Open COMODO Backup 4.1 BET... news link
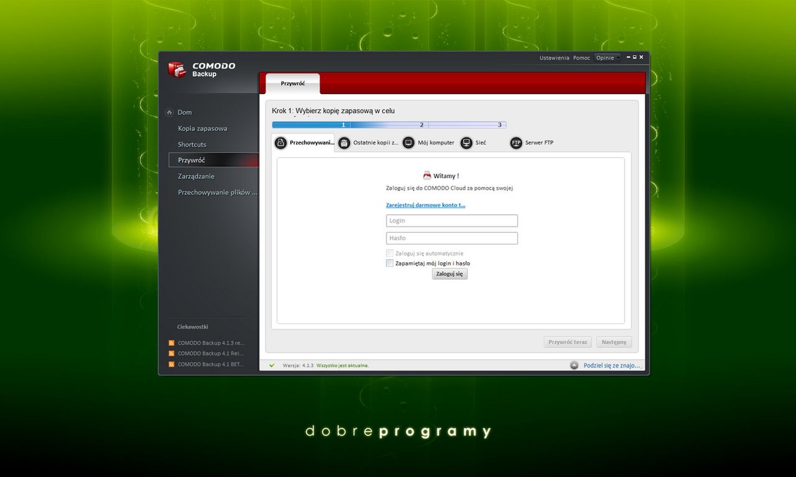 (x=211, y=364)
